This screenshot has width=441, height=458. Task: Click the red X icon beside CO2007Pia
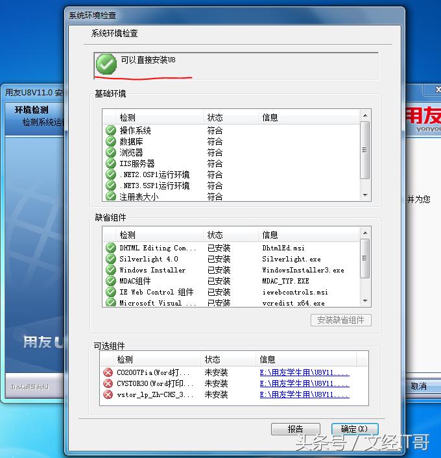click(108, 372)
